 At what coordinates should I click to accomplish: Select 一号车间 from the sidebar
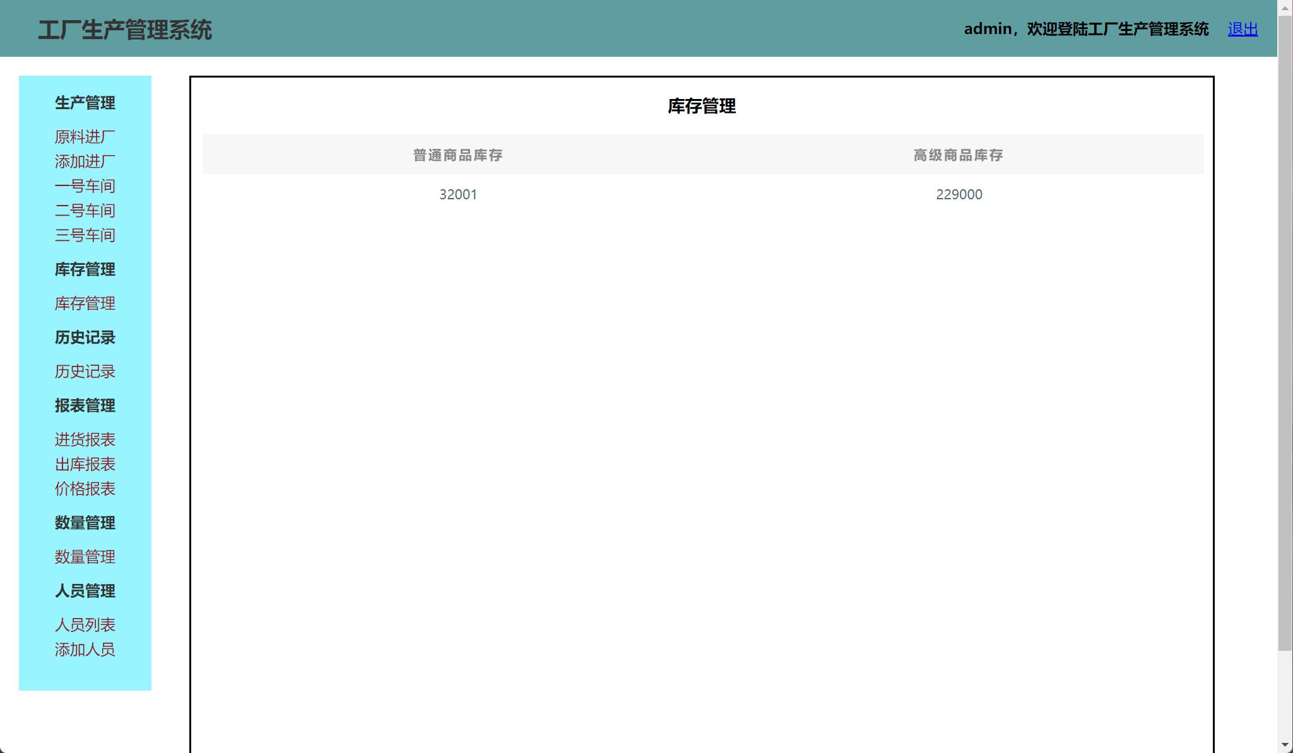tap(85, 186)
